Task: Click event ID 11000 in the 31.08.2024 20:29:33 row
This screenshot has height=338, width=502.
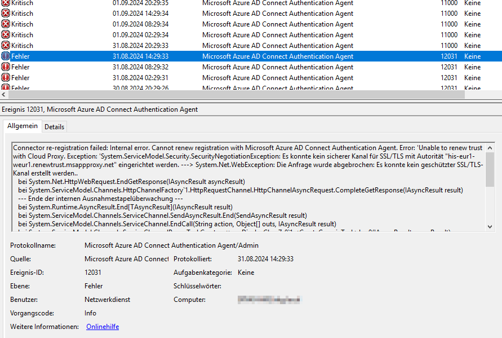Action: [449, 46]
